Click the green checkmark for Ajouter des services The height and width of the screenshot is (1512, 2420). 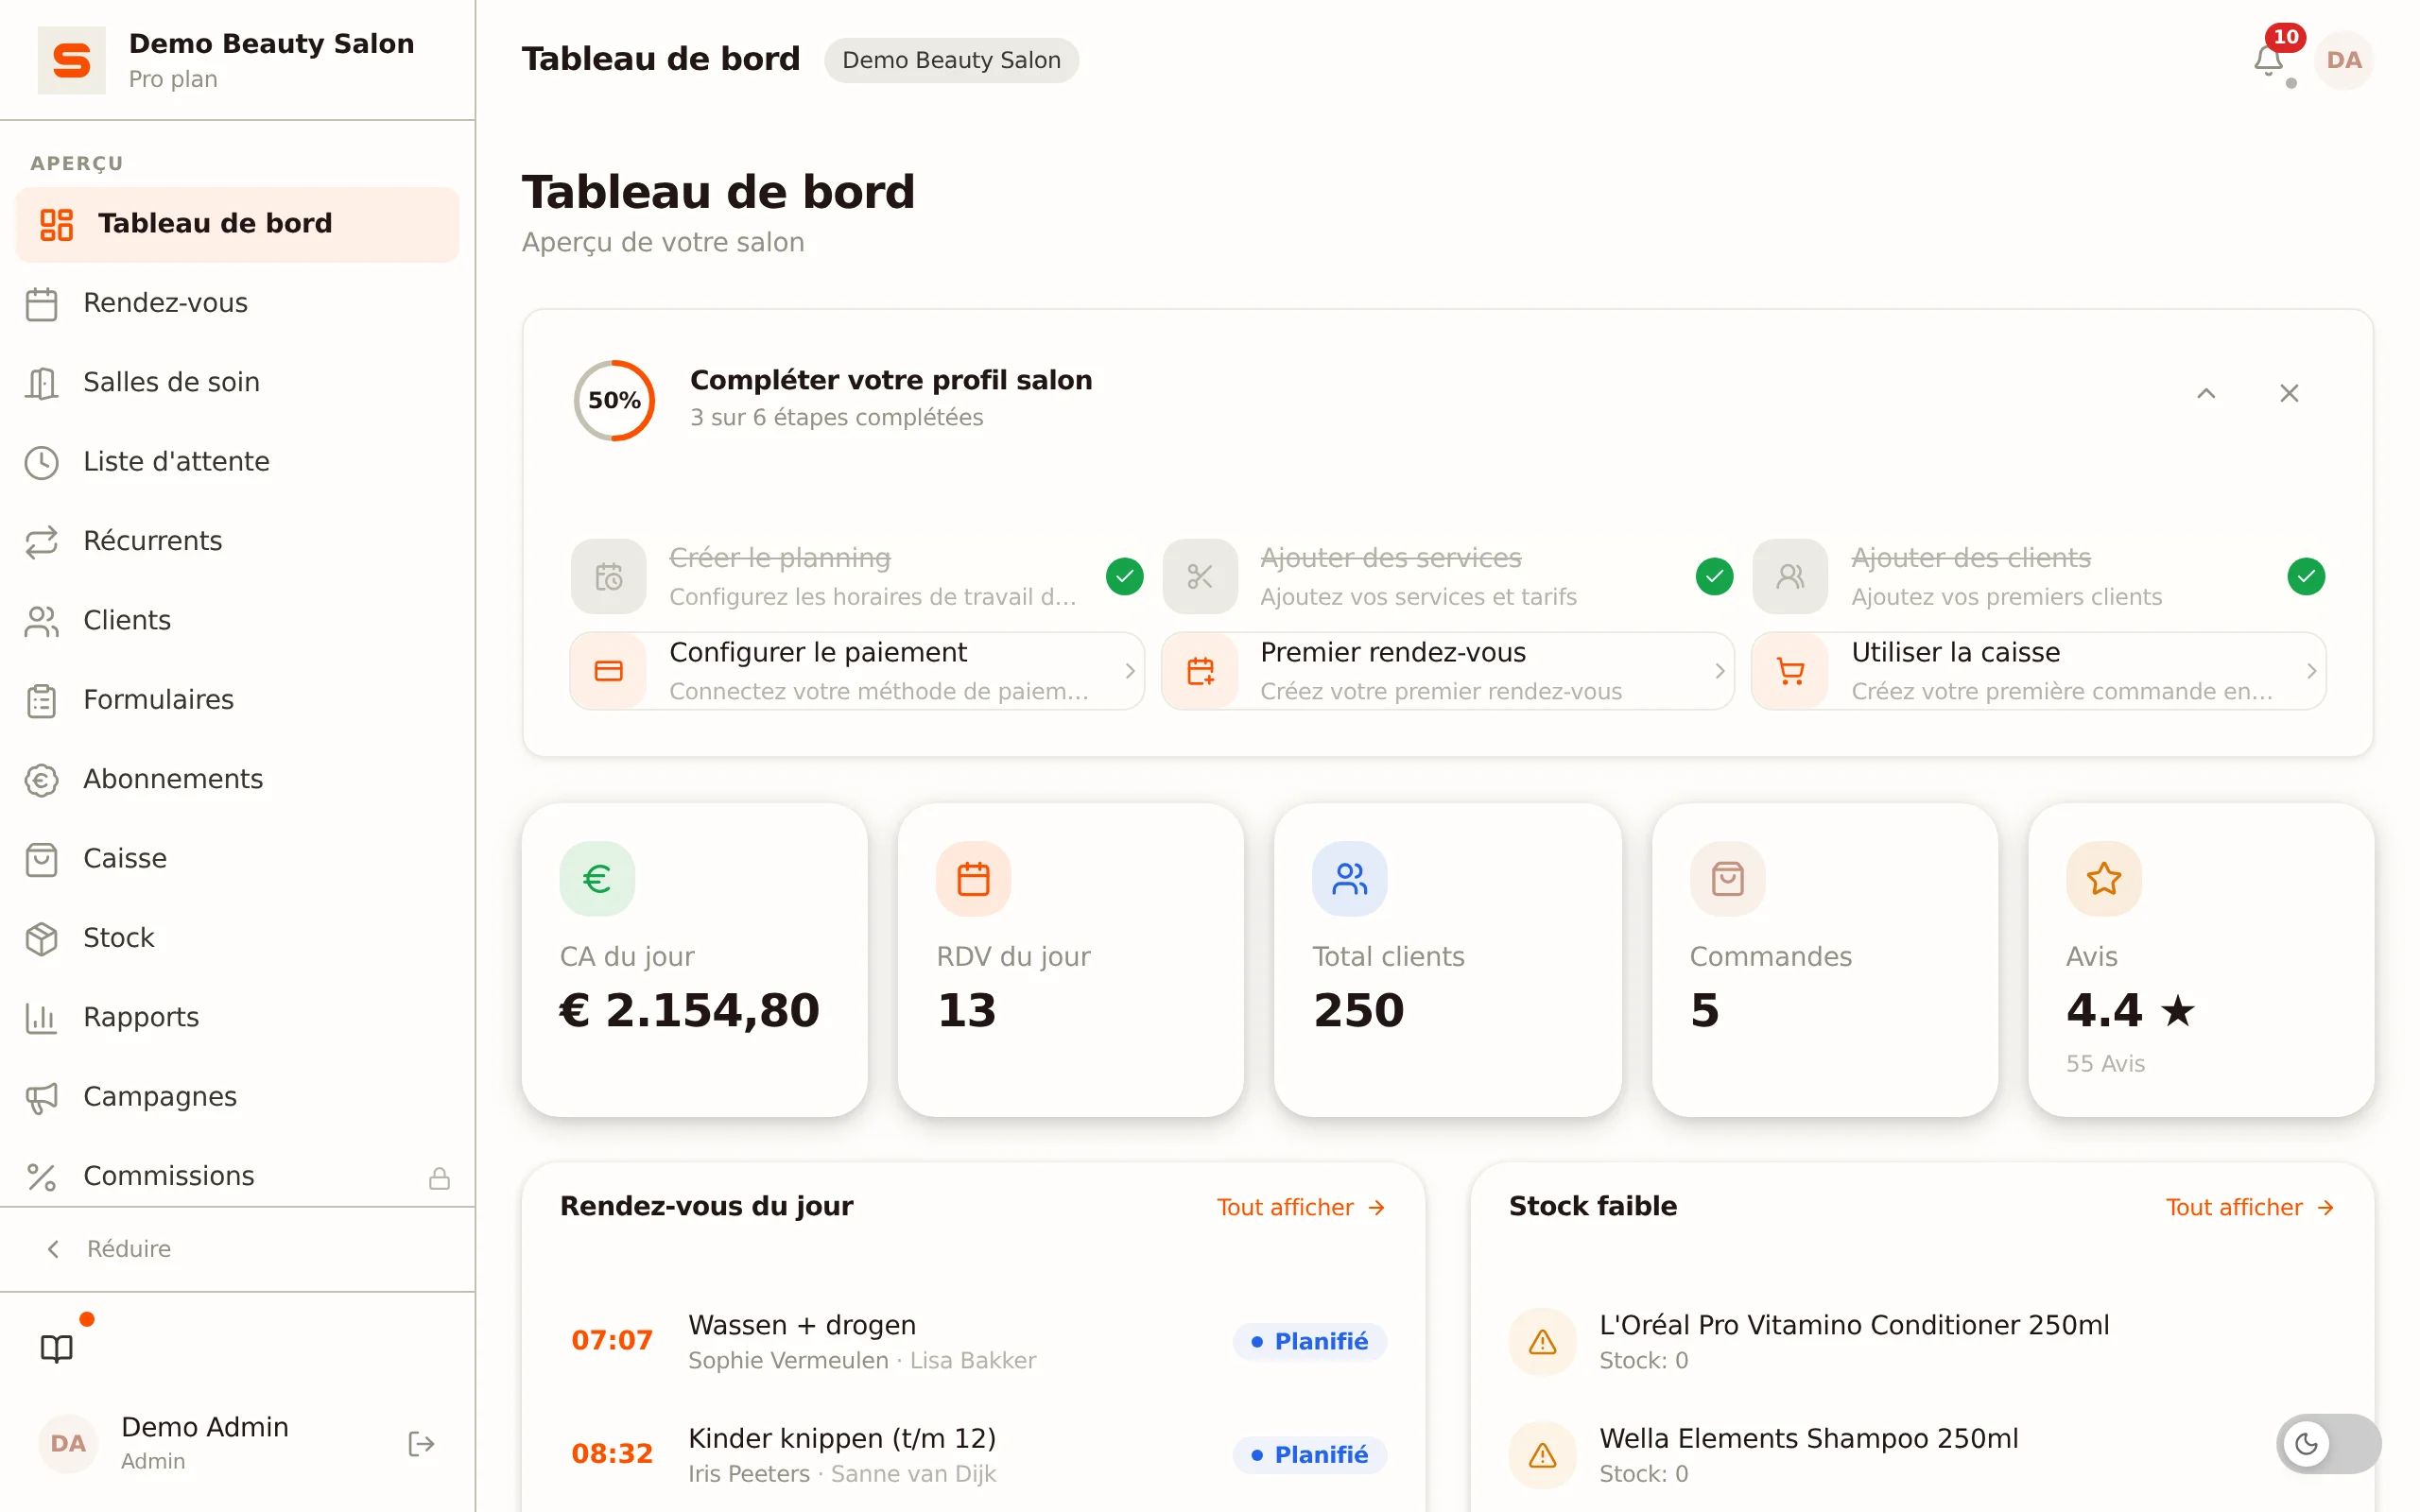1714,576
